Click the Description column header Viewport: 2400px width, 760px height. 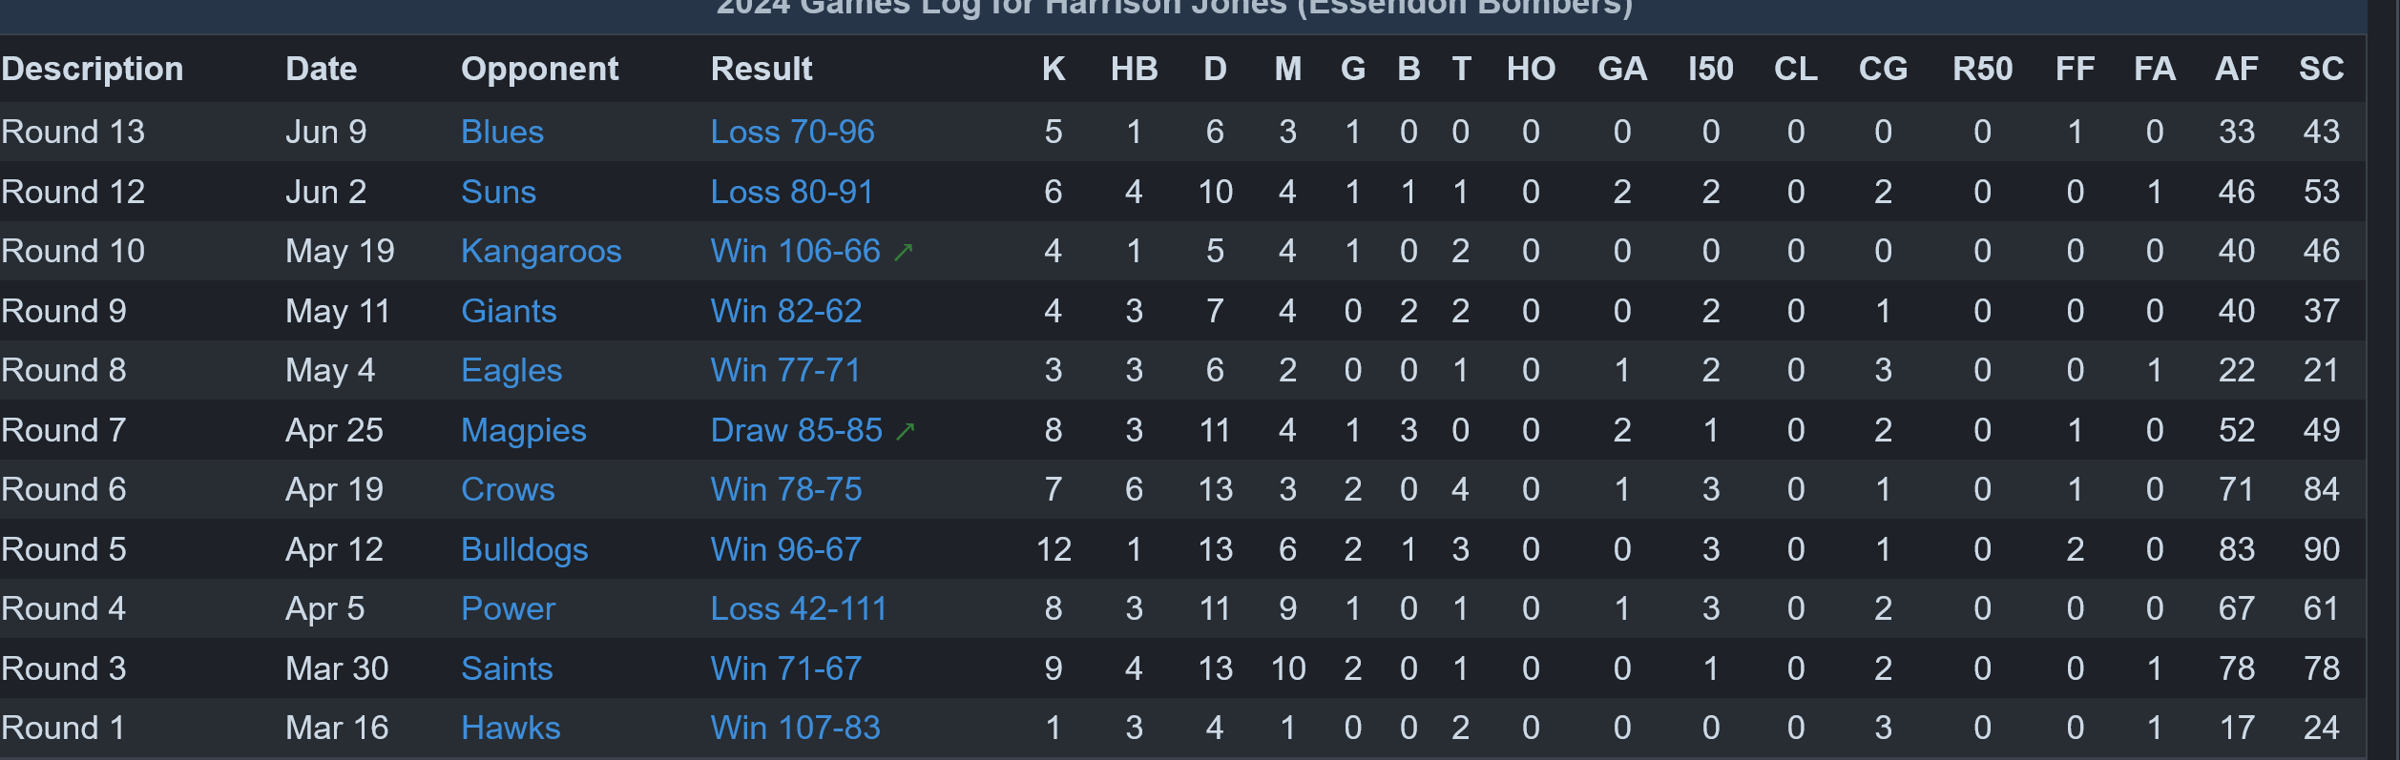click(x=93, y=69)
